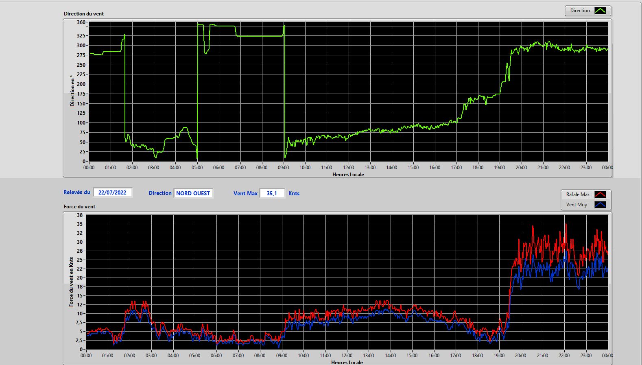
Task: Click the 'Knts' unit label
Action: [x=294, y=194]
